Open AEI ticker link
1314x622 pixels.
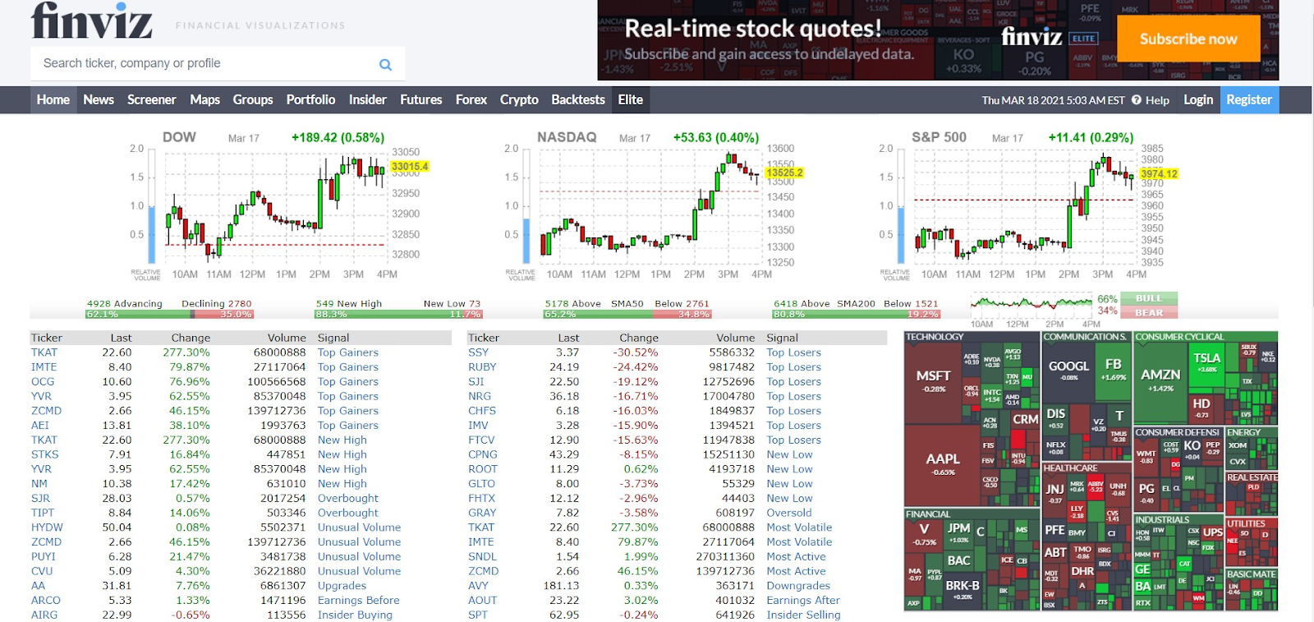tap(40, 426)
